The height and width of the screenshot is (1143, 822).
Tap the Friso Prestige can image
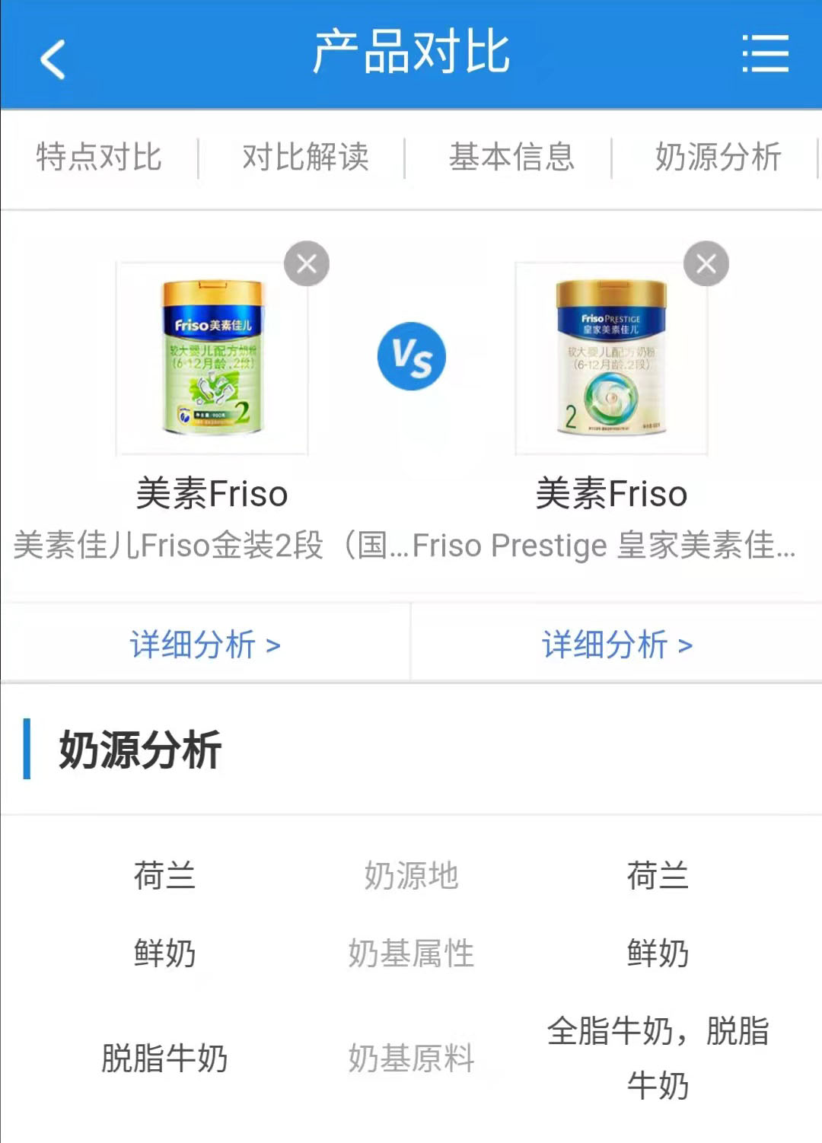611,358
